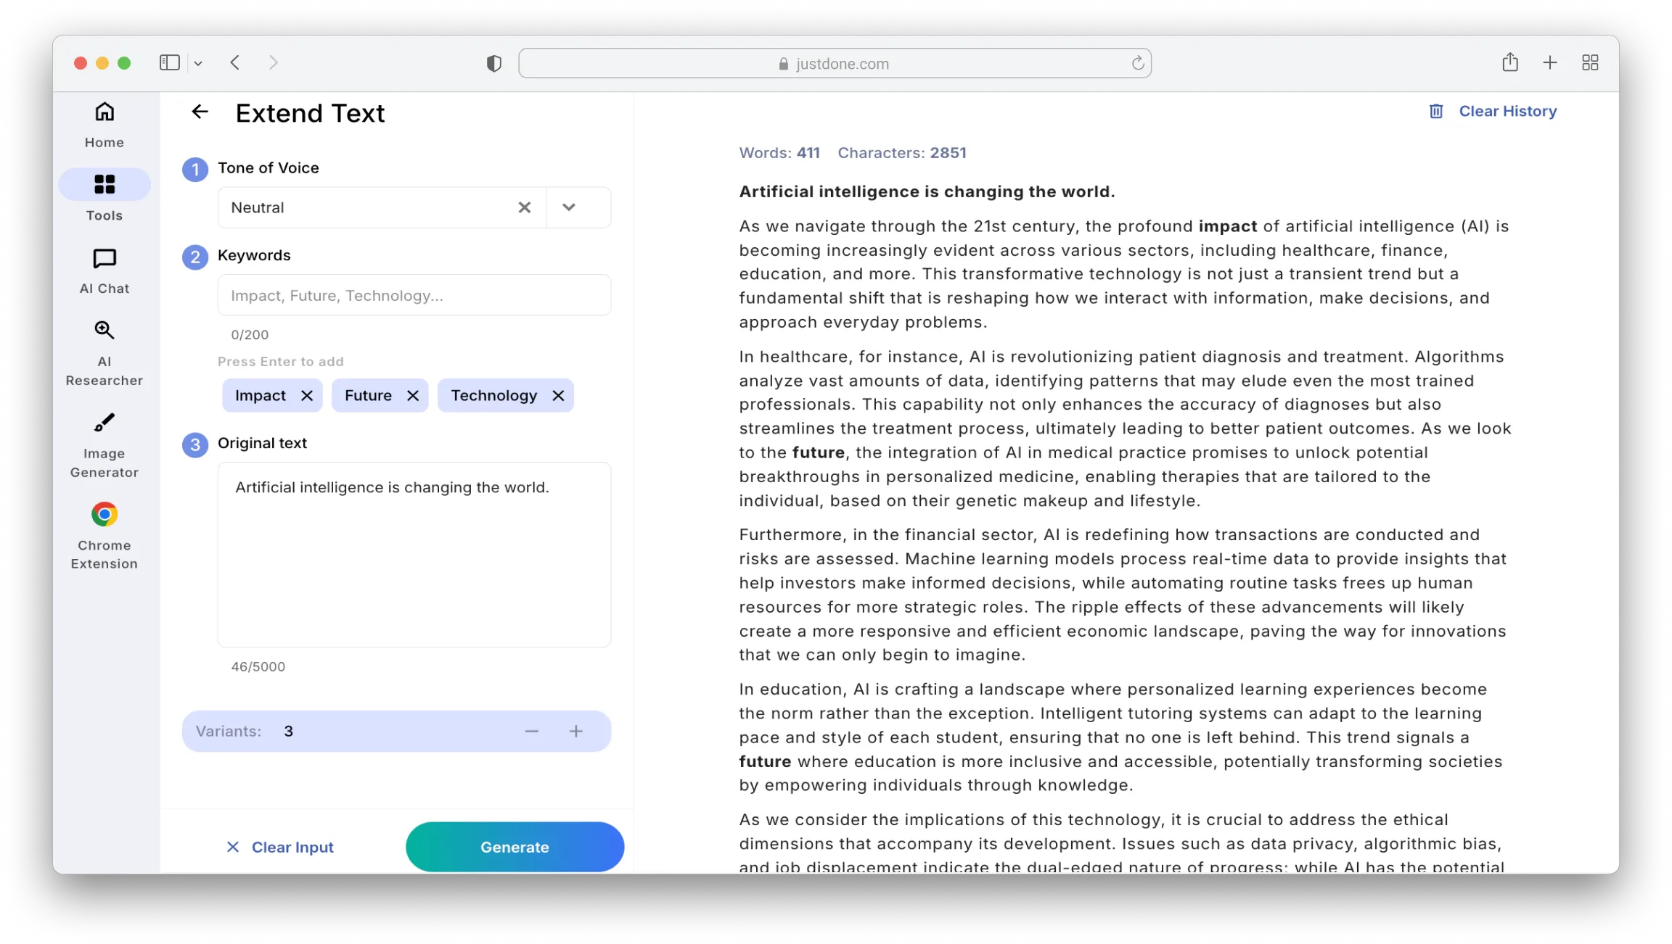Open AI Chat from the sidebar
The height and width of the screenshot is (944, 1672).
tap(104, 268)
